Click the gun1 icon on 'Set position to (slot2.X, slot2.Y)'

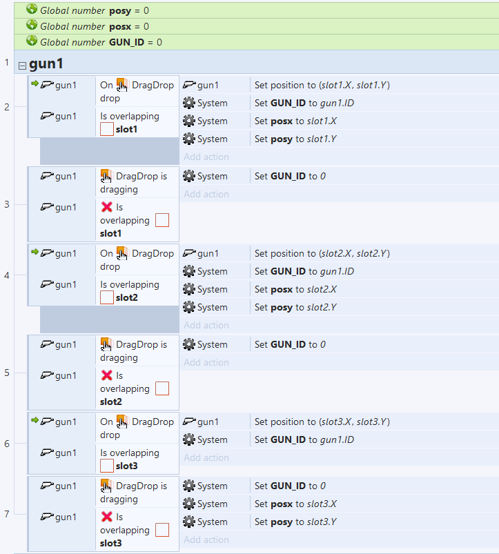coord(189,253)
